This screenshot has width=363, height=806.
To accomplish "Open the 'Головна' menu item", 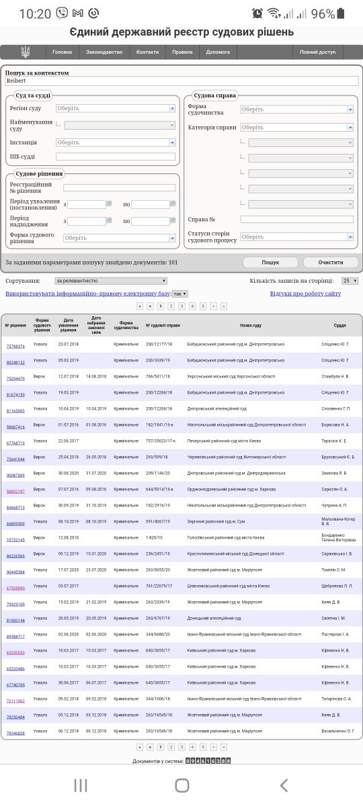I will click(x=62, y=52).
